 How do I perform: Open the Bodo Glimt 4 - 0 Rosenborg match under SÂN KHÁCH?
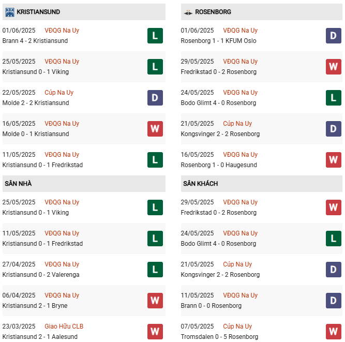262,239
